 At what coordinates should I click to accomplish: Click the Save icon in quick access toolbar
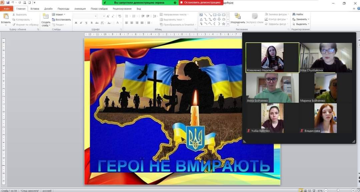tap(8, 3)
